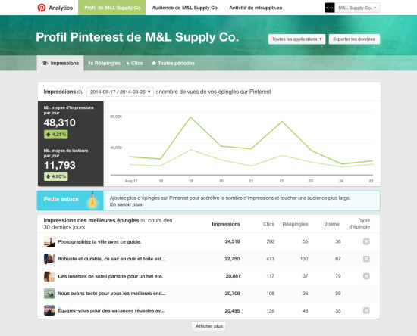Click the Pinterest logo icon
Image resolution: width=417 pixels, height=336 pixels.
(x=41, y=8)
